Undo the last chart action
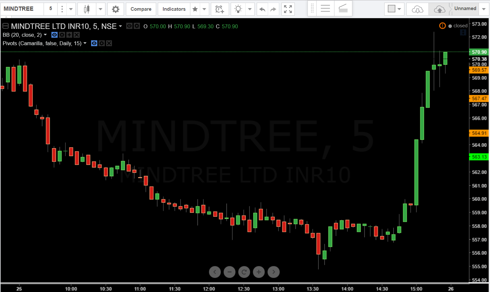Image resolution: width=490 pixels, height=292 pixels. [x=262, y=9]
